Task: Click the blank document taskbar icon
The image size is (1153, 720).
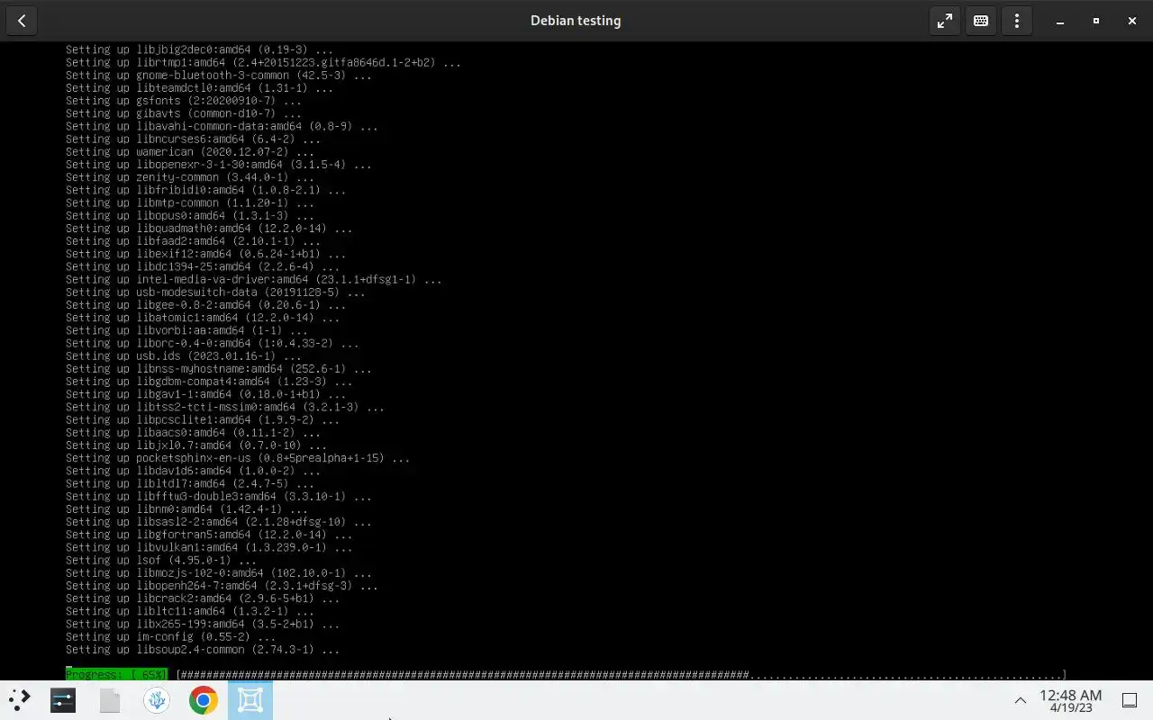Action: 110,700
